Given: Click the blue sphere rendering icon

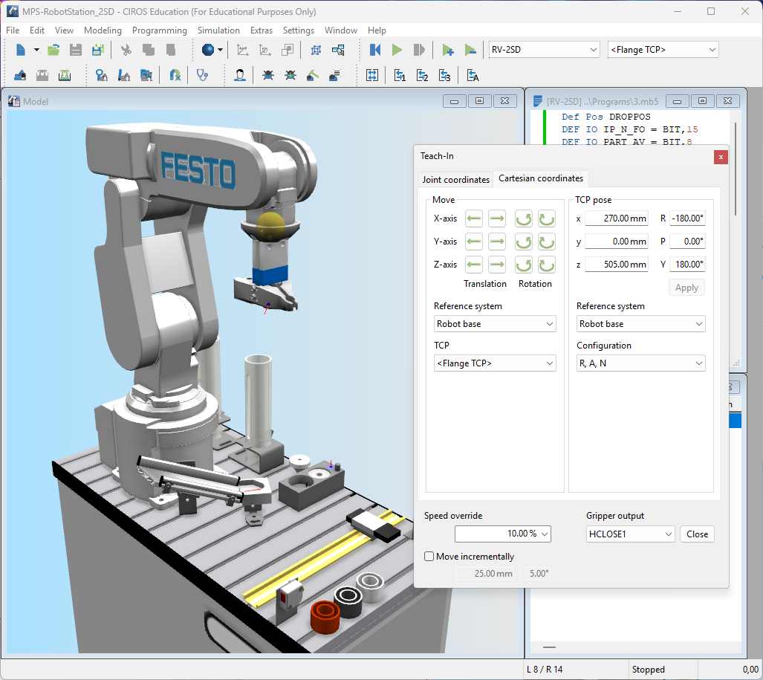Looking at the screenshot, I should [x=208, y=50].
